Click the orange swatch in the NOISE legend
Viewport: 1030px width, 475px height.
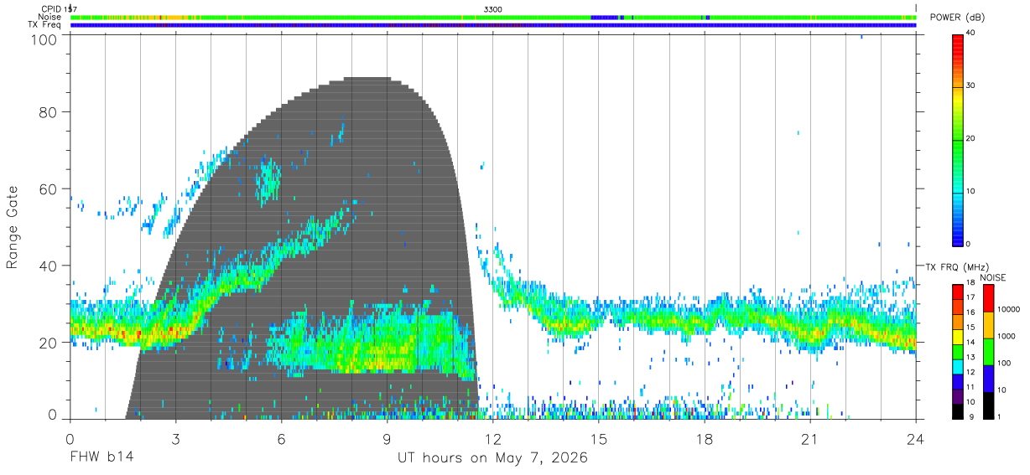(x=988, y=325)
